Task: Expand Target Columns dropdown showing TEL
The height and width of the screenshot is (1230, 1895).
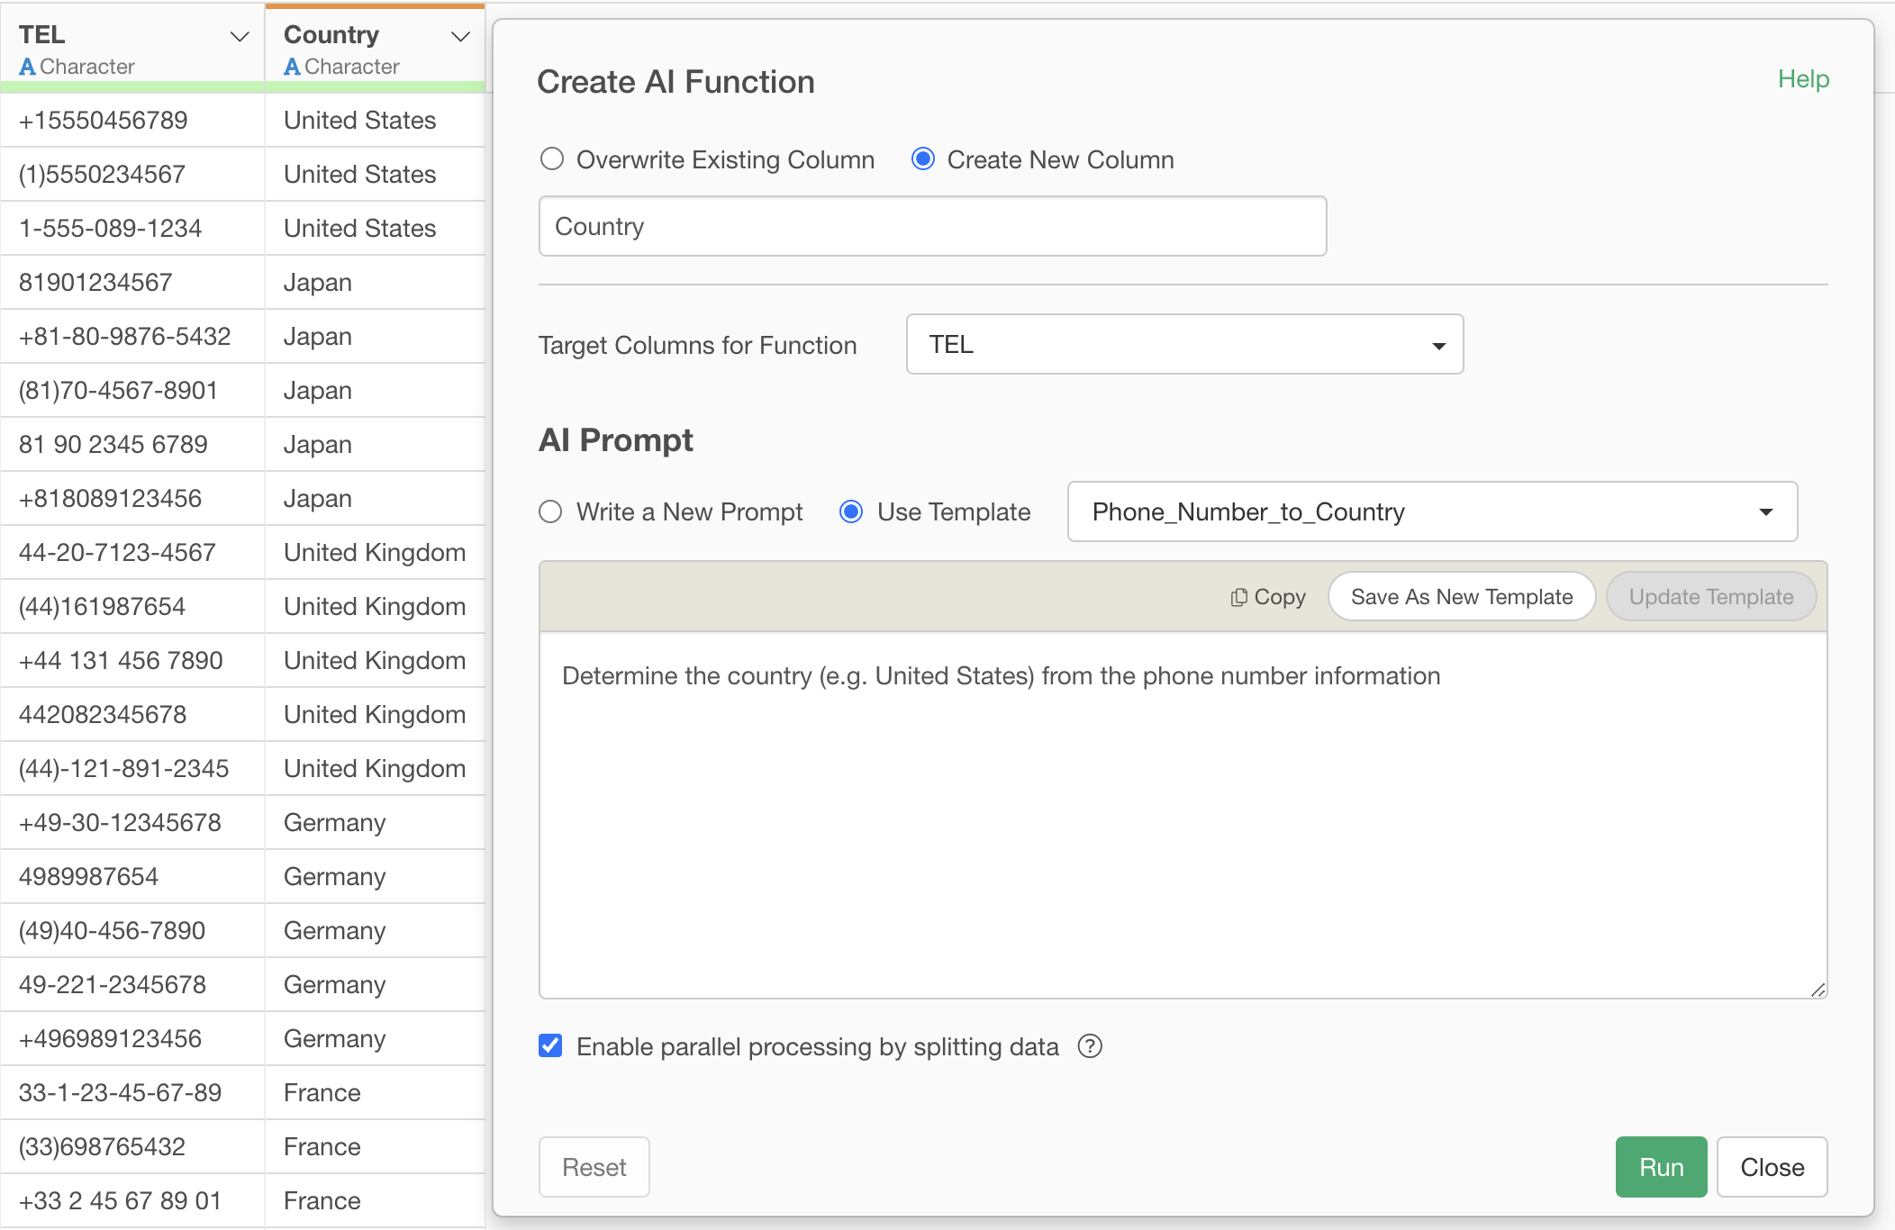Action: pyautogui.click(x=1183, y=345)
